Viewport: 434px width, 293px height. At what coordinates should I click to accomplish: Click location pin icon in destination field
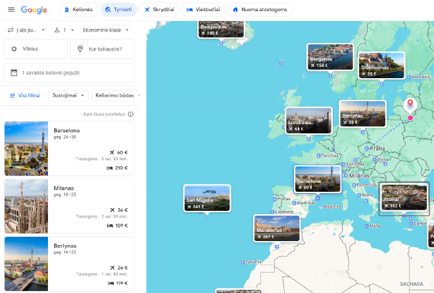[80, 49]
